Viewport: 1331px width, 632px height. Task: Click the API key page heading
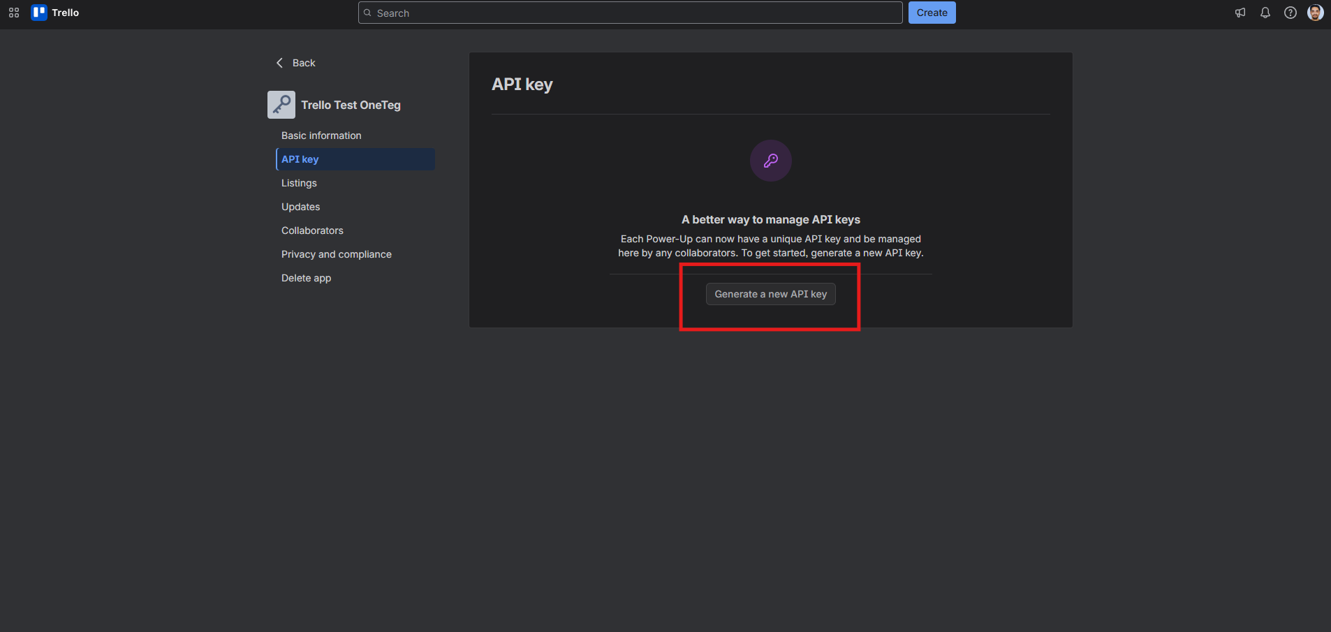(x=522, y=84)
